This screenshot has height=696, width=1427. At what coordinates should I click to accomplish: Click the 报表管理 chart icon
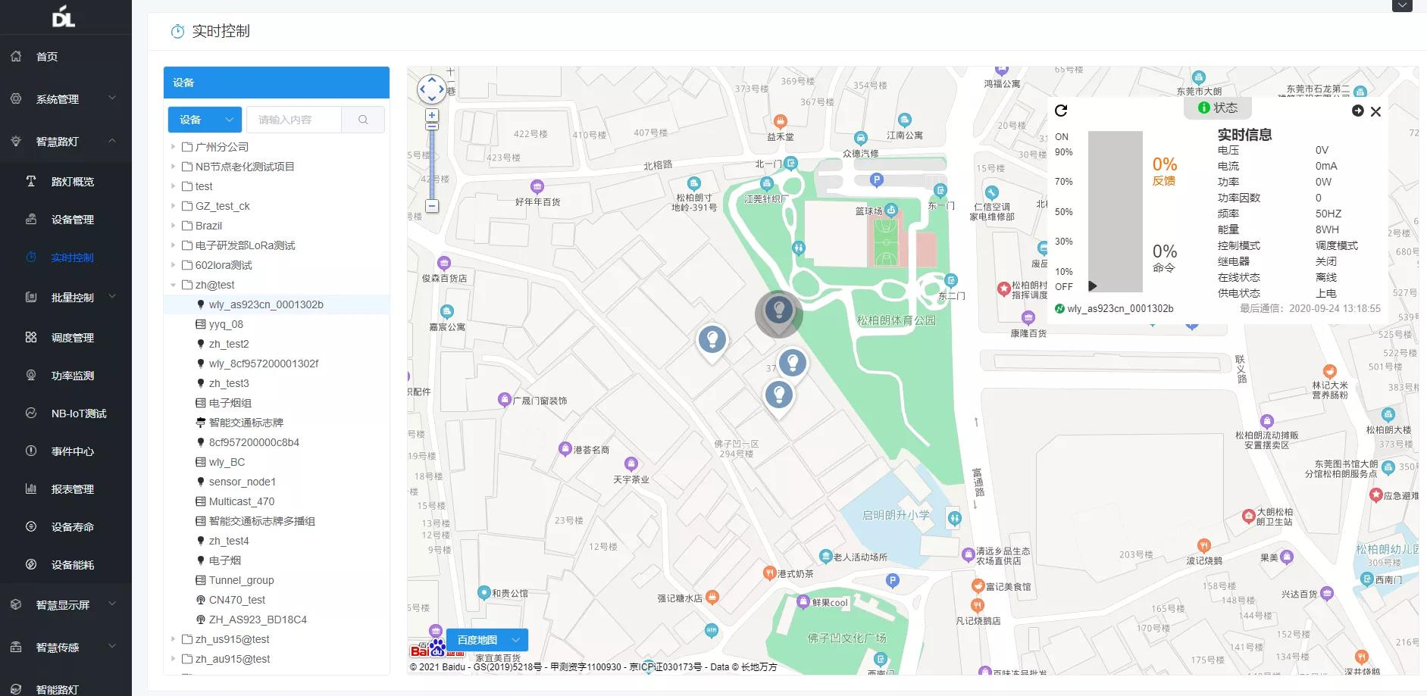tap(31, 489)
